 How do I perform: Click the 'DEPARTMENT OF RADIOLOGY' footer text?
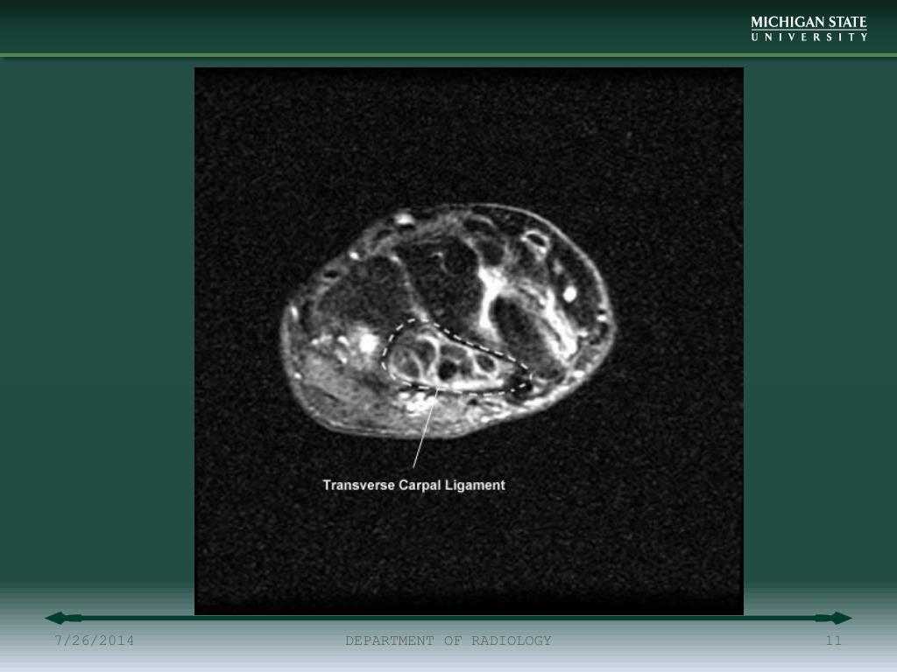click(448, 640)
